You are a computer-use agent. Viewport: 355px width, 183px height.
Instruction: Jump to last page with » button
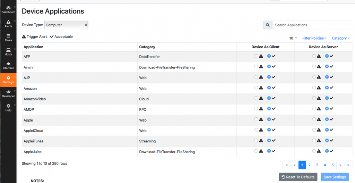(348, 165)
